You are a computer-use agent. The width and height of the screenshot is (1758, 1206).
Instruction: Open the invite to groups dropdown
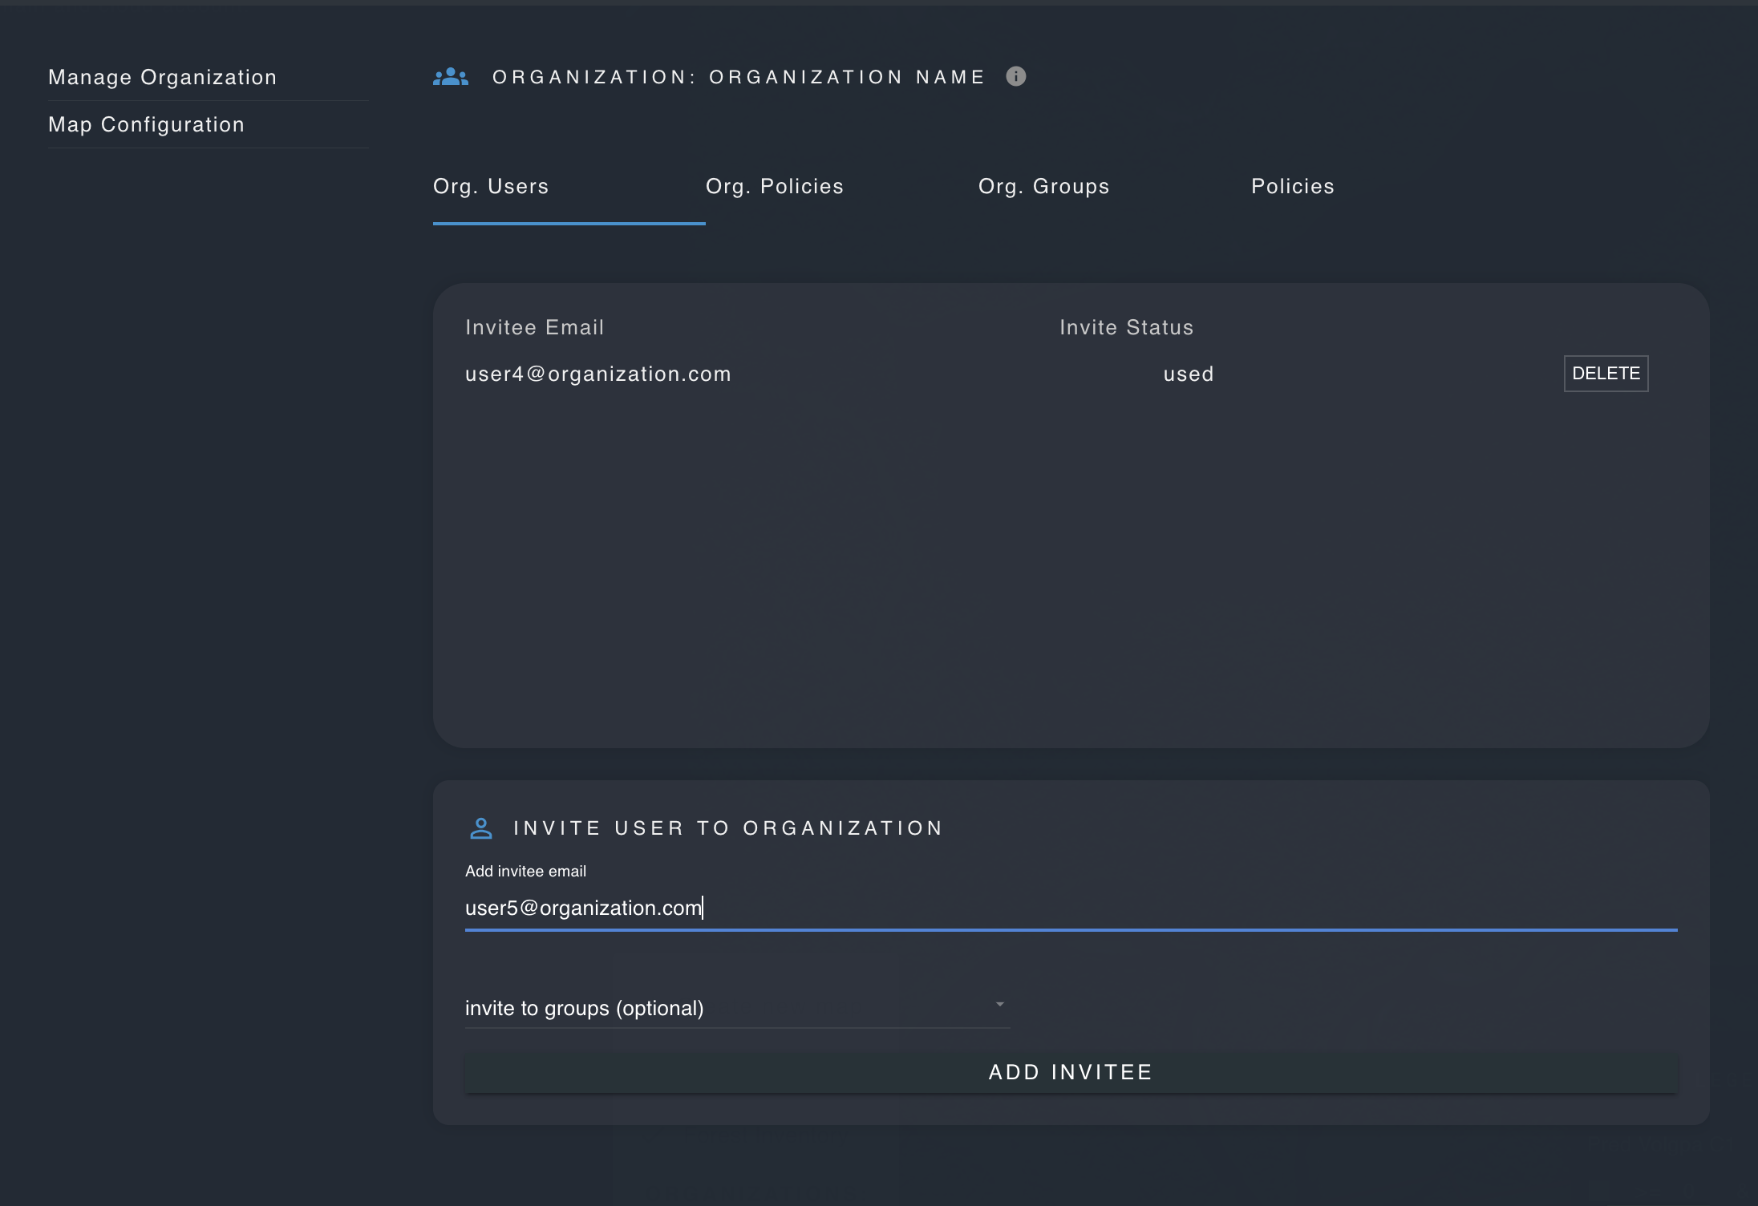coord(738,1008)
